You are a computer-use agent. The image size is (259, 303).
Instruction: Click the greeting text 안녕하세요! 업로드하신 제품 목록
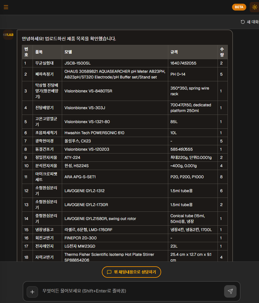[x=69, y=39]
